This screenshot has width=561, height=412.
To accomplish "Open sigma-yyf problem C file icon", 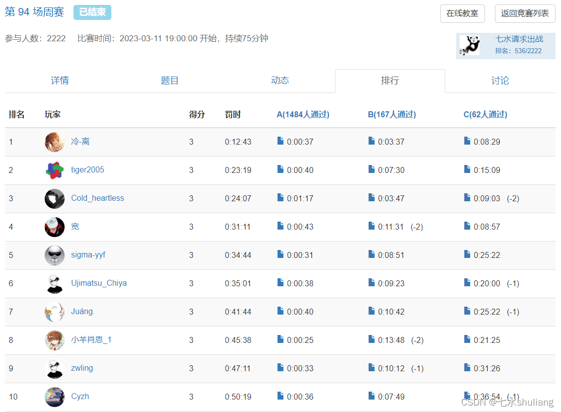I will [467, 254].
